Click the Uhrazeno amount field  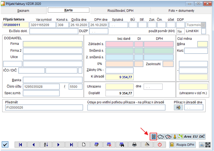click(119, 86)
